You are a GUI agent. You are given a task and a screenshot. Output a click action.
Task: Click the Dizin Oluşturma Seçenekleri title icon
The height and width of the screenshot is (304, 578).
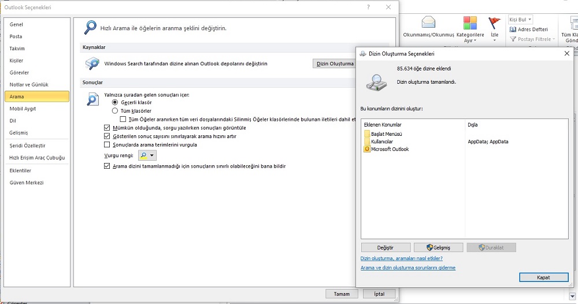(363, 54)
